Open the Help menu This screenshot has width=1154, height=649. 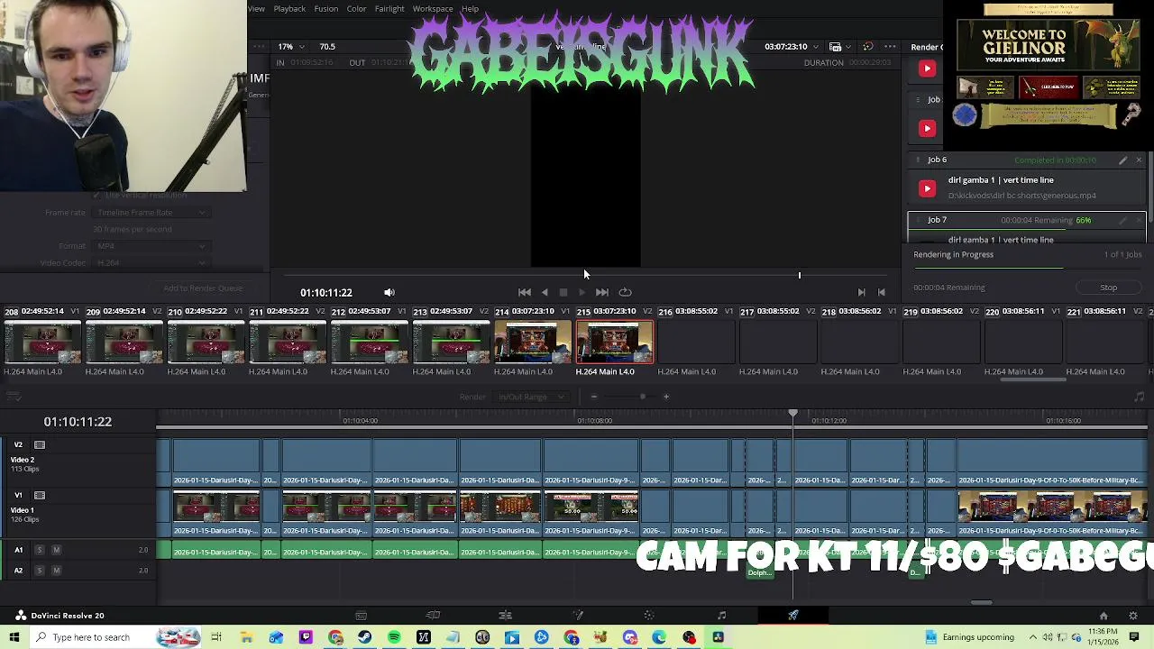[x=470, y=9]
